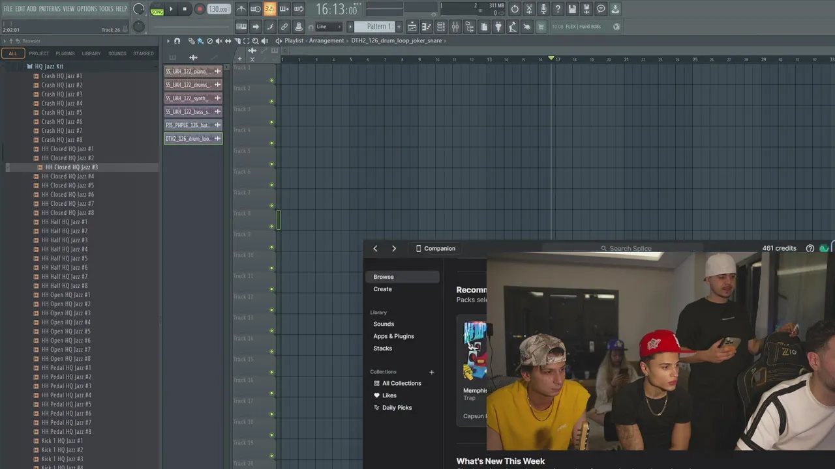This screenshot has width=835, height=469.
Task: Click the stamp hat icon in toolbar
Action: coord(299,27)
